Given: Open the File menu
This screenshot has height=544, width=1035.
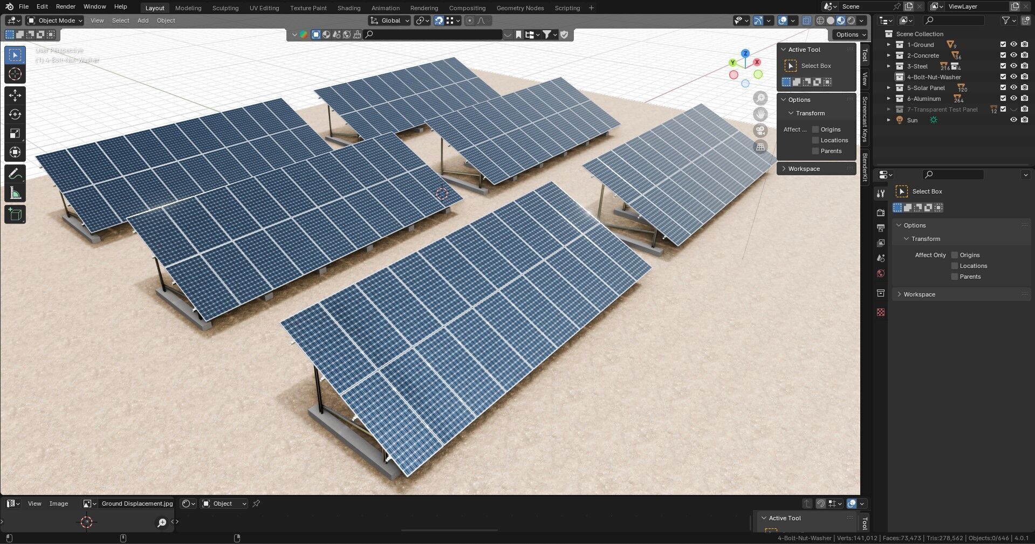Looking at the screenshot, I should click(x=24, y=6).
